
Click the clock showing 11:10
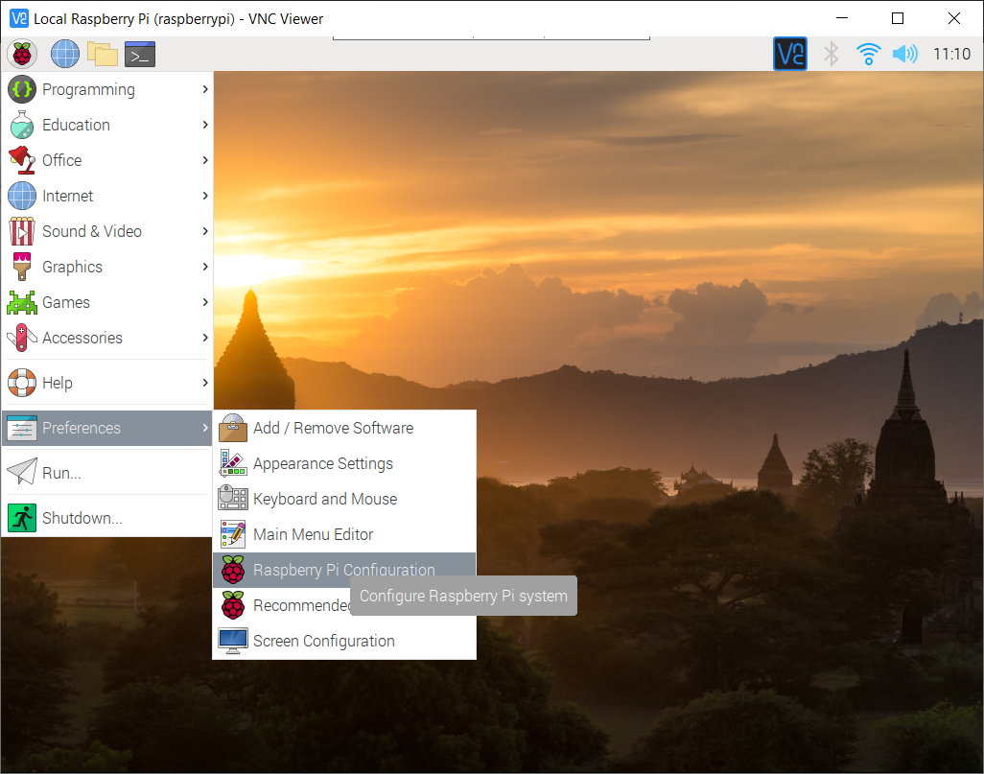(951, 54)
